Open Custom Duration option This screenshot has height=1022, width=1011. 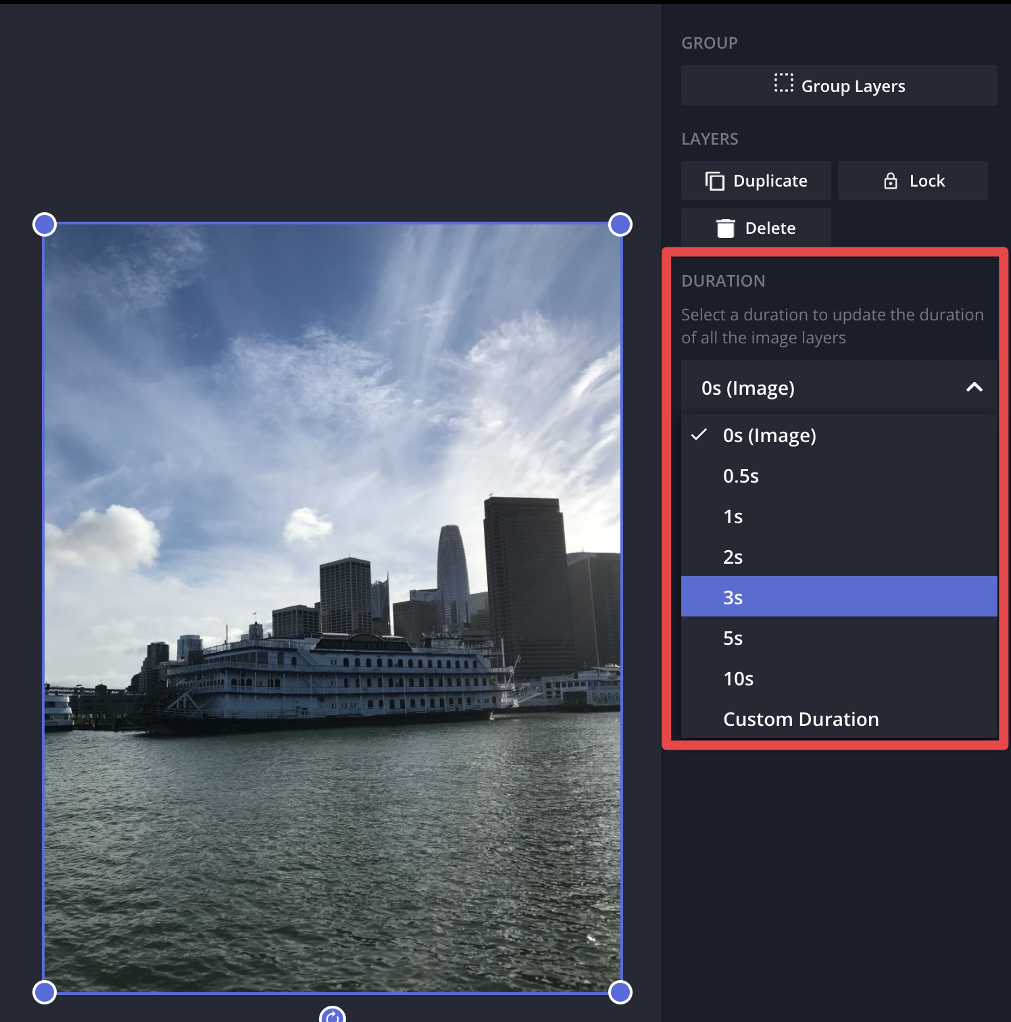coord(801,719)
